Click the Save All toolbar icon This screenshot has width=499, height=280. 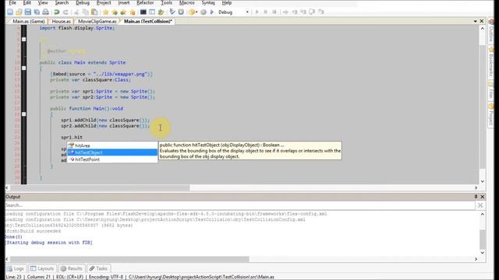[37, 12]
